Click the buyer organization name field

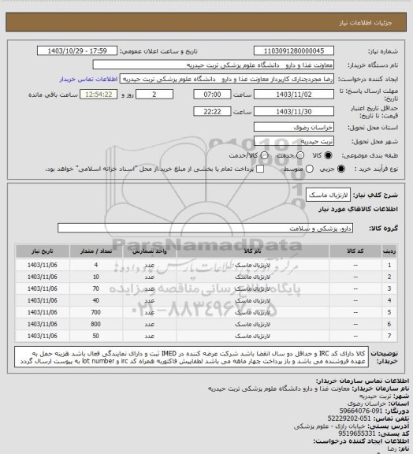(213, 65)
